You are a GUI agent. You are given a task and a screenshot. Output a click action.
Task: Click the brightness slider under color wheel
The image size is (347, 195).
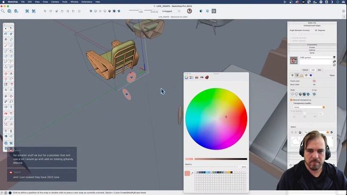point(221,159)
